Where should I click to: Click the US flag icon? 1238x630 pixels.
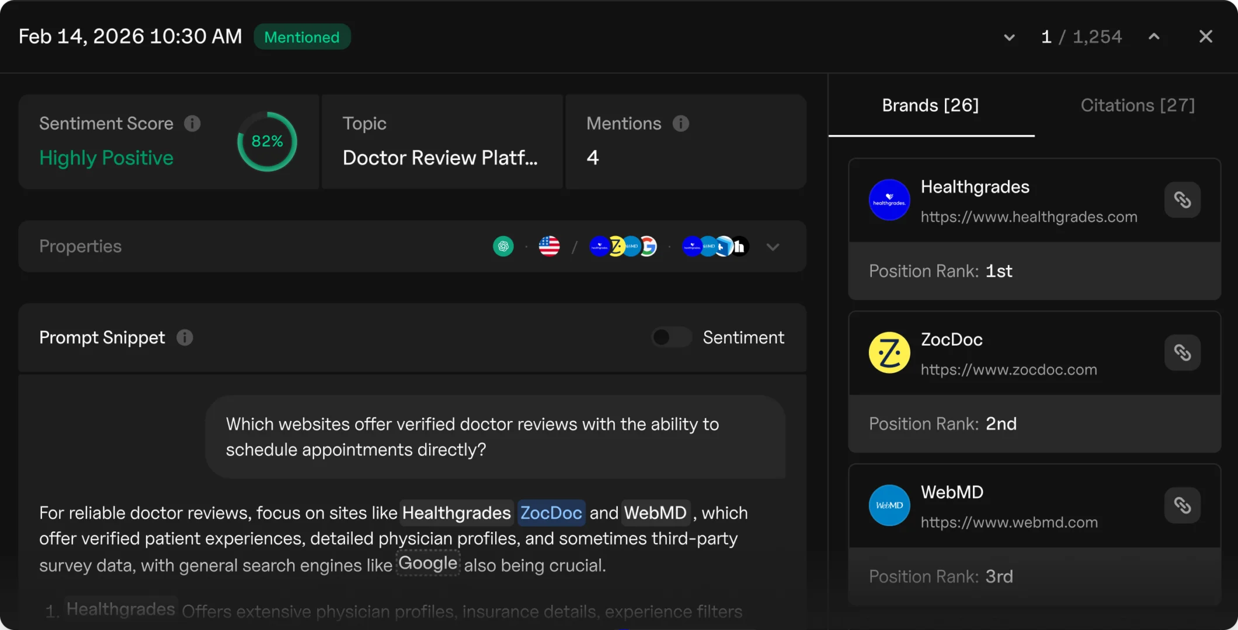coord(549,246)
